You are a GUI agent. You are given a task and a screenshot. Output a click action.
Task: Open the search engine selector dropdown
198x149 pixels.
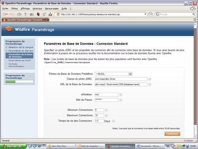tap(158, 14)
